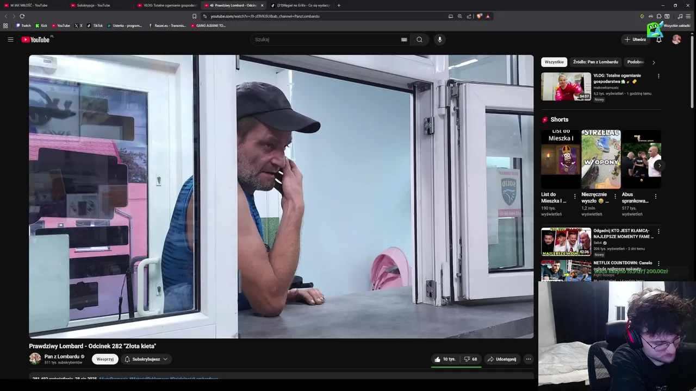Expand the Subskrybujesz notification dropdown
Image resolution: width=696 pixels, height=391 pixels.
[x=146, y=359]
